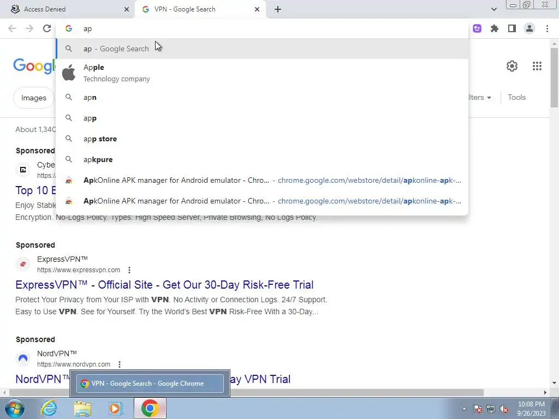Open ExpressVPN ad options three dots
The width and height of the screenshot is (559, 419).
coord(129,270)
